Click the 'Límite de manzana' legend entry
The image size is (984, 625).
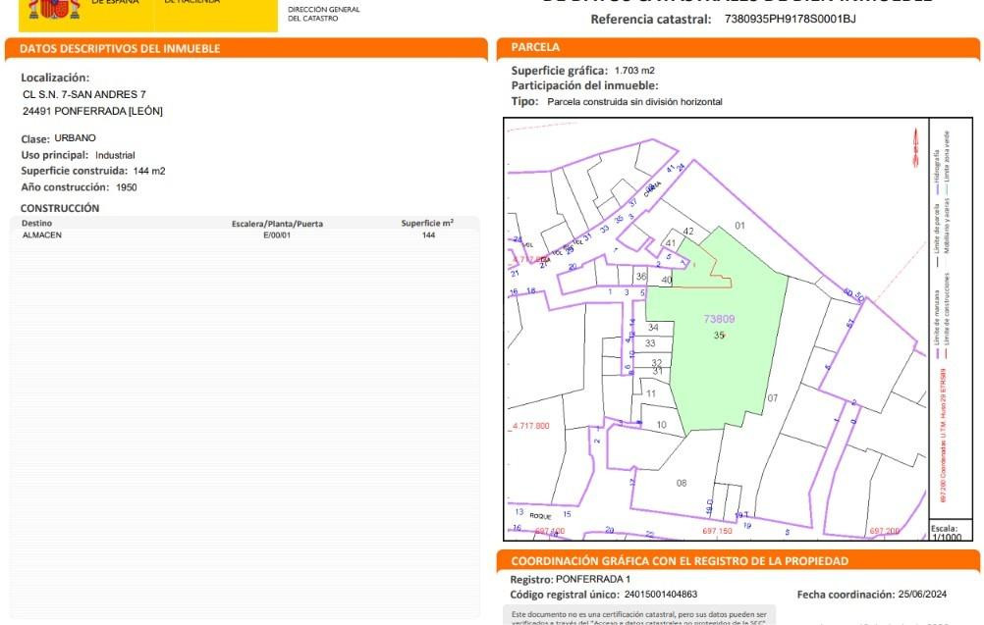(936, 322)
